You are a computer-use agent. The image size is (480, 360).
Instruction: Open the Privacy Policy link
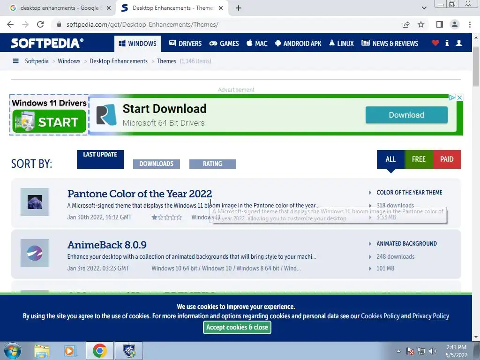[431, 316]
